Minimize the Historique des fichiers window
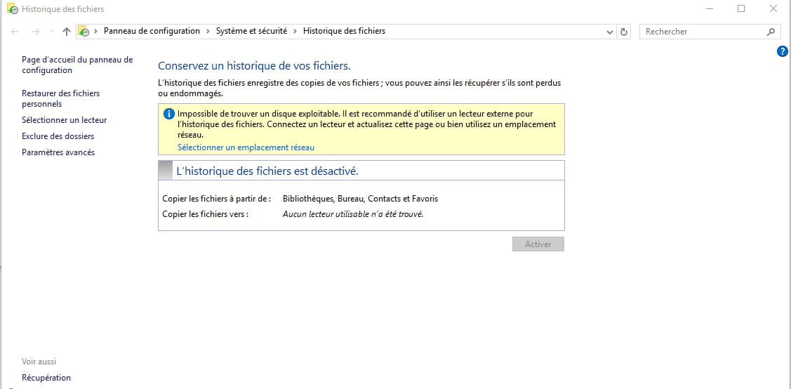 pyautogui.click(x=710, y=8)
